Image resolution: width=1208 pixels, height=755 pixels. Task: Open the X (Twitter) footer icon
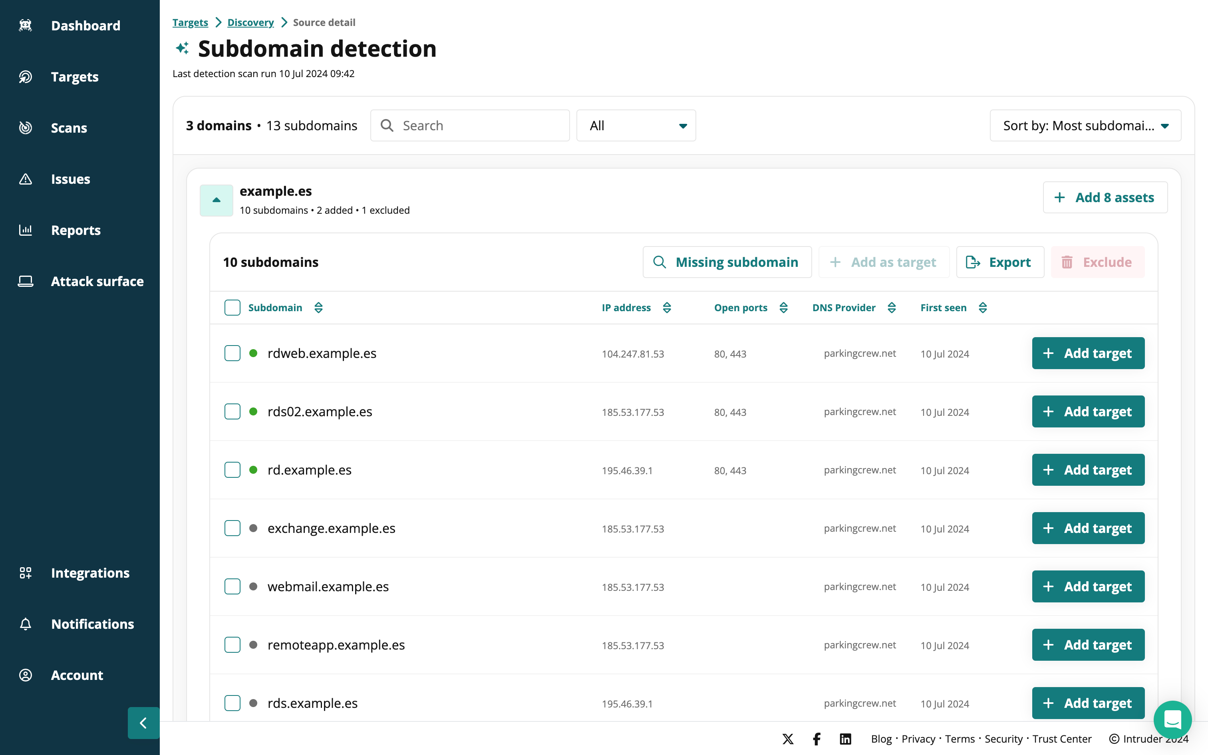coord(788,739)
